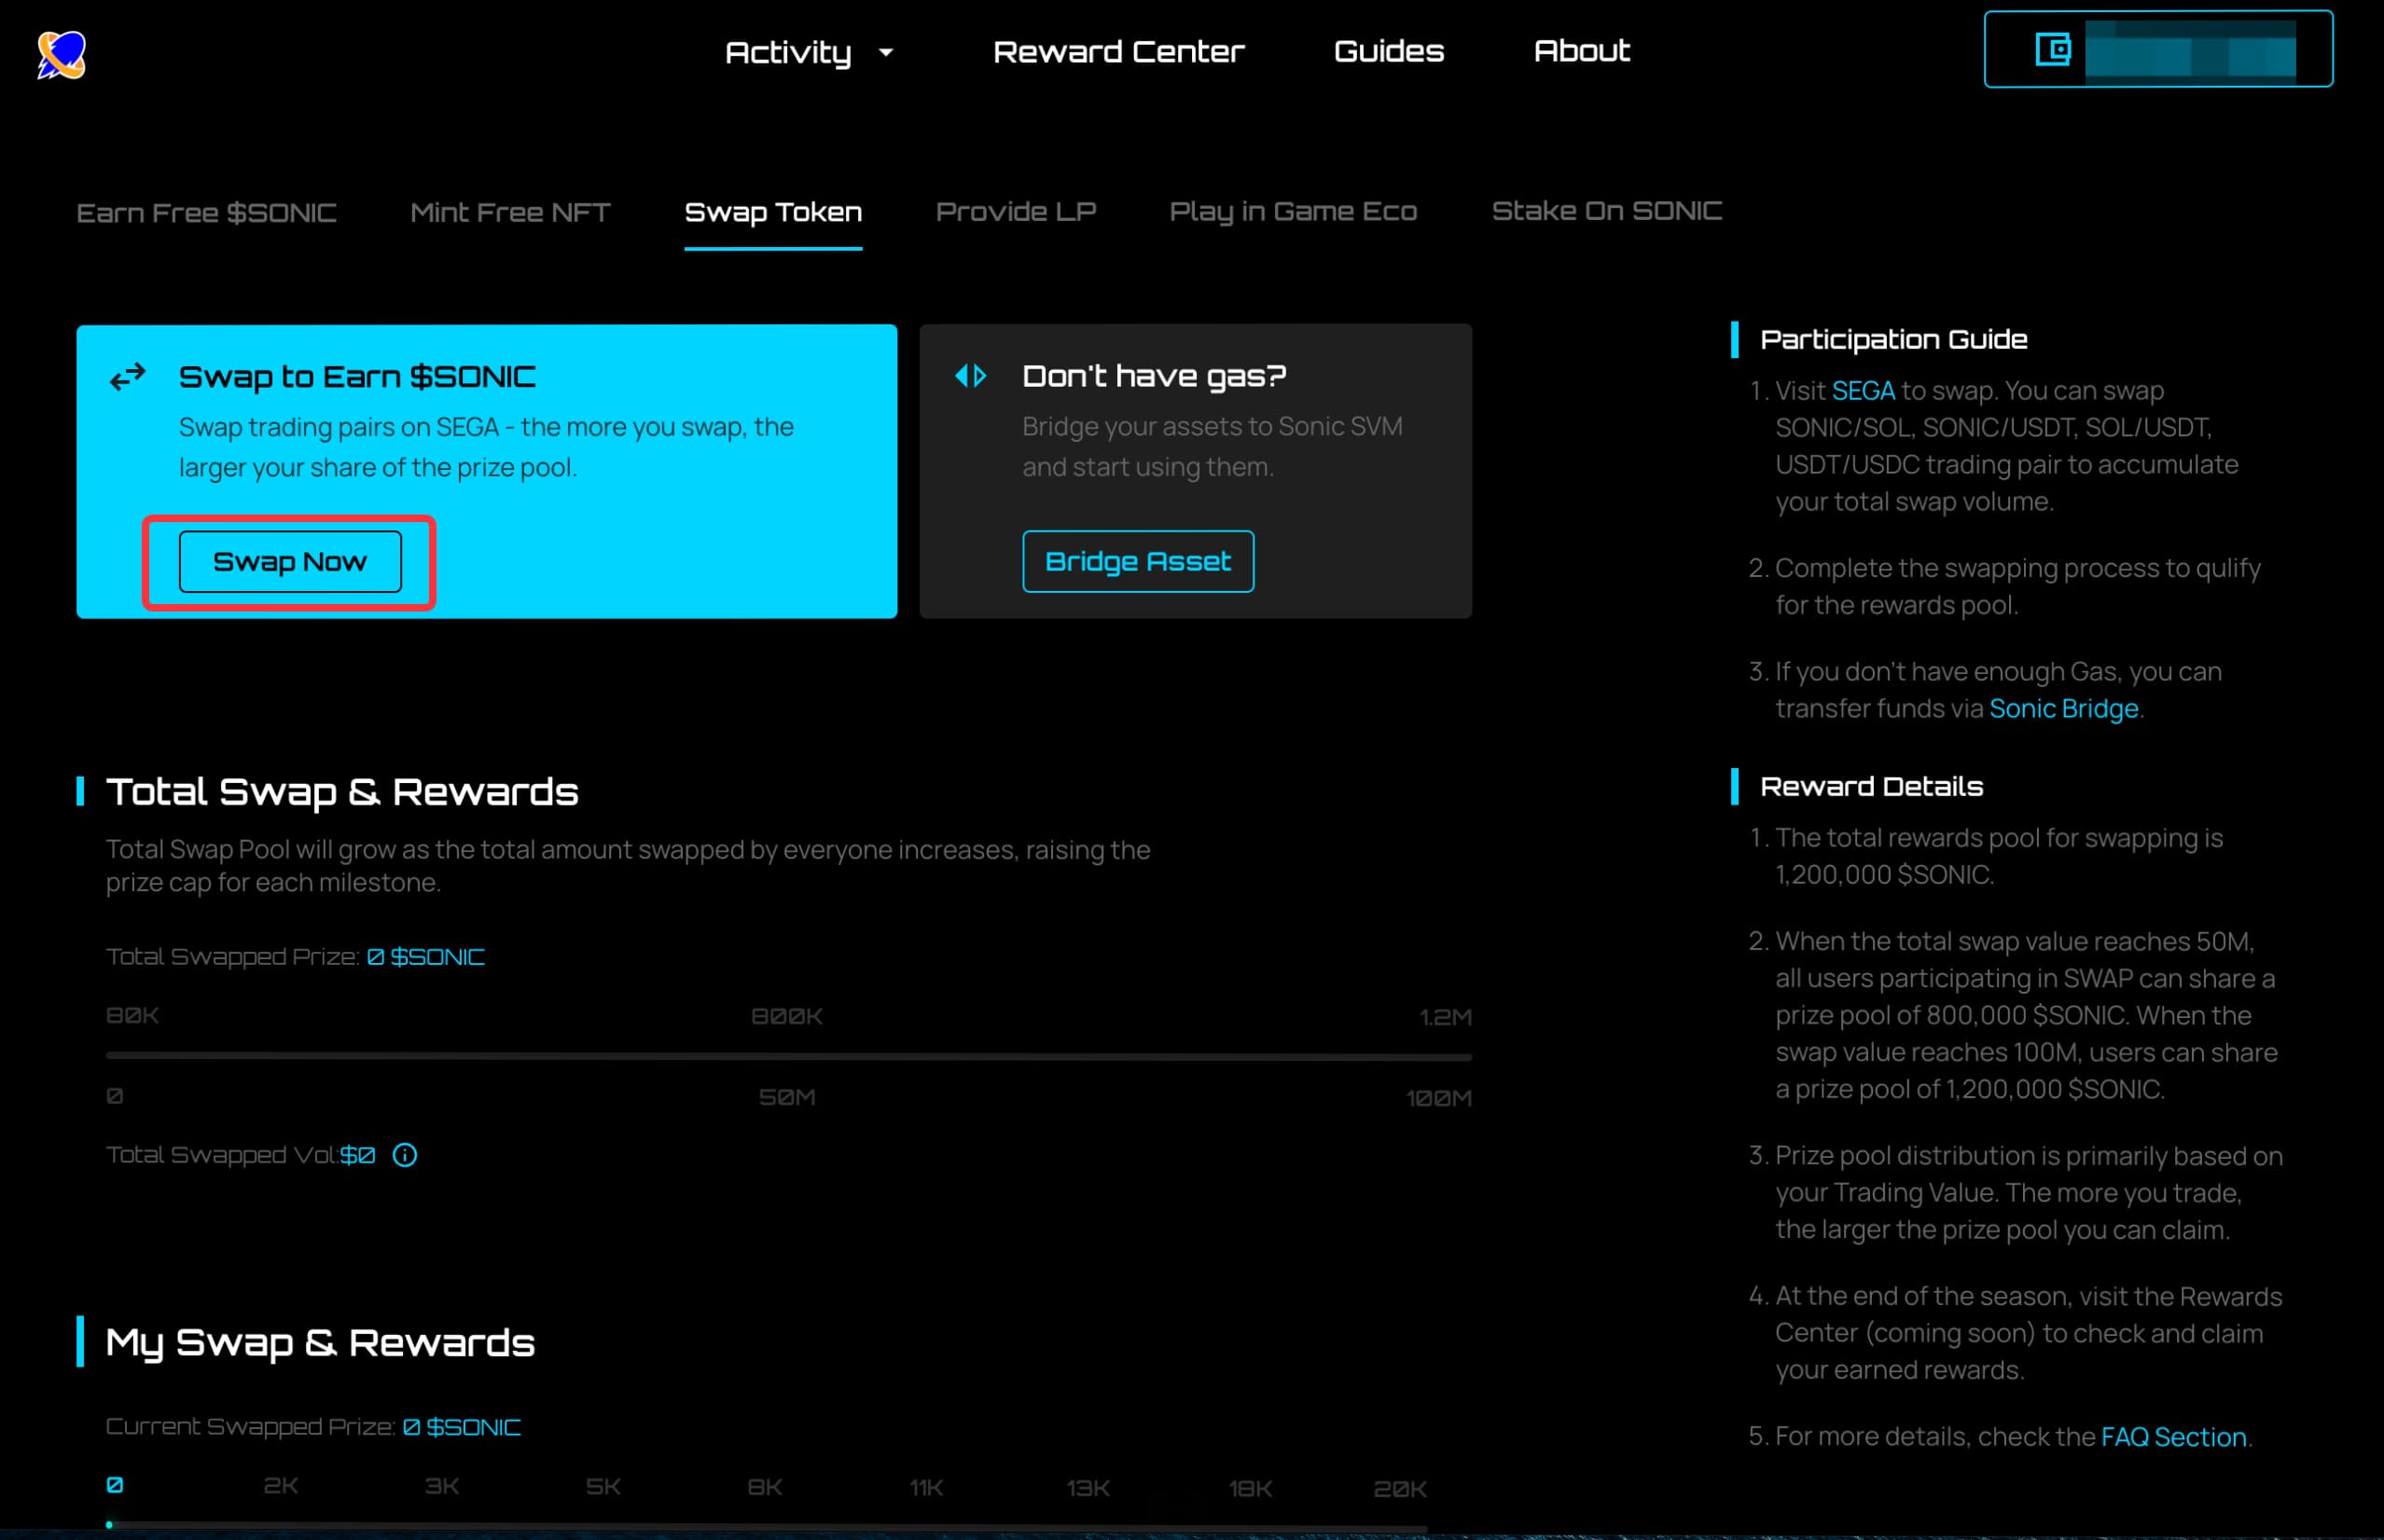Click the wallet icon in header
This screenshot has width=2384, height=1540.
click(x=2053, y=49)
